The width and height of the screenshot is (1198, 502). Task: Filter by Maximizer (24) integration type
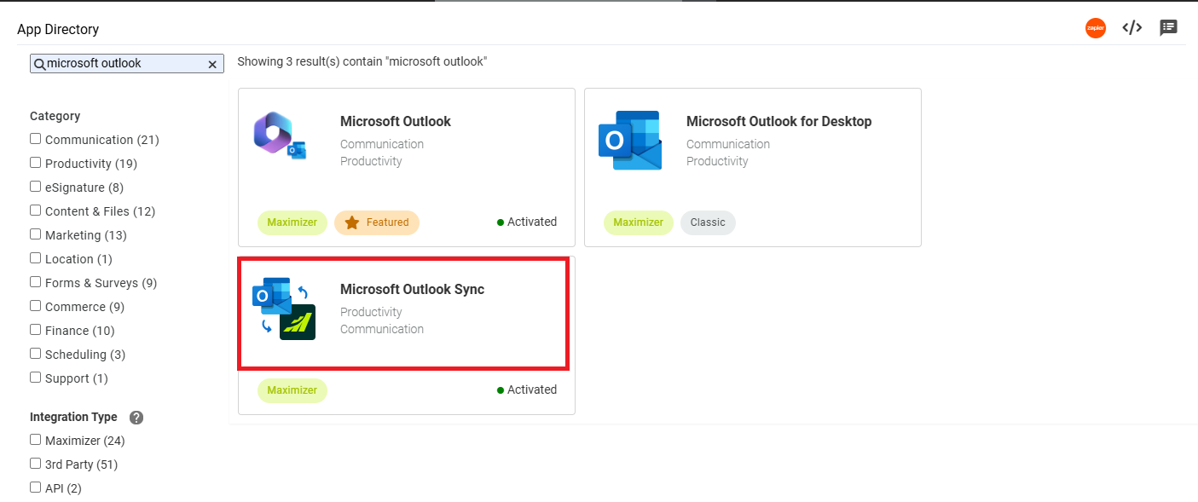(35, 440)
